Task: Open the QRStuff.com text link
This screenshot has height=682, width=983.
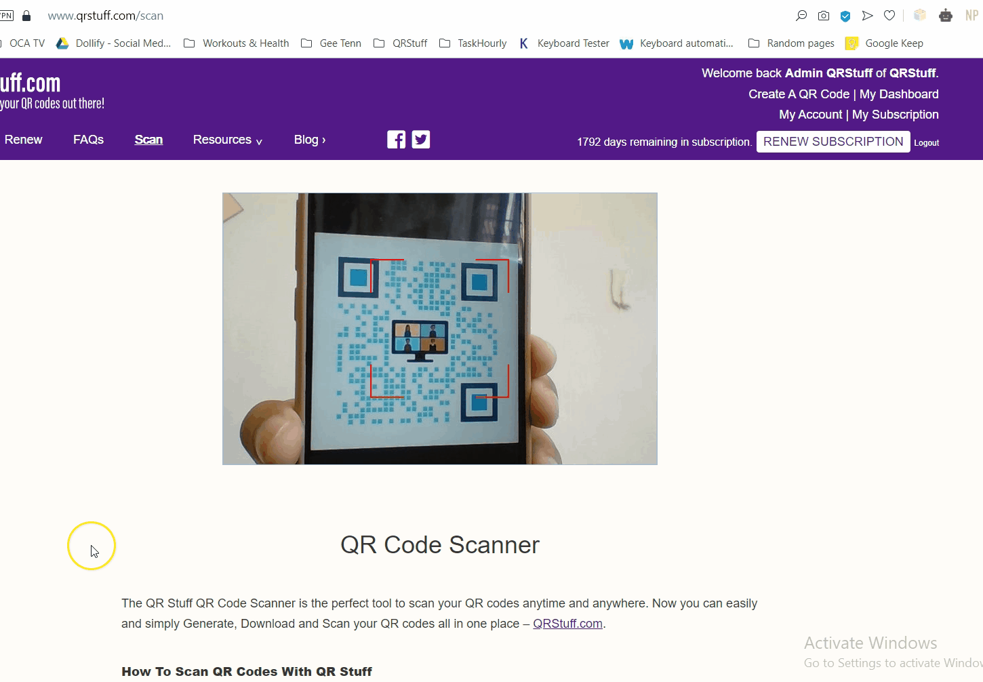Action: 567,624
